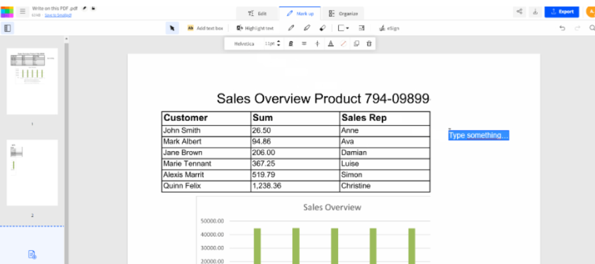Activate the eraser tool

click(322, 28)
